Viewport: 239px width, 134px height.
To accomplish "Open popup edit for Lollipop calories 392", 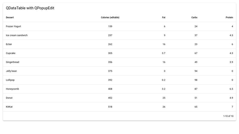I will (110, 80).
